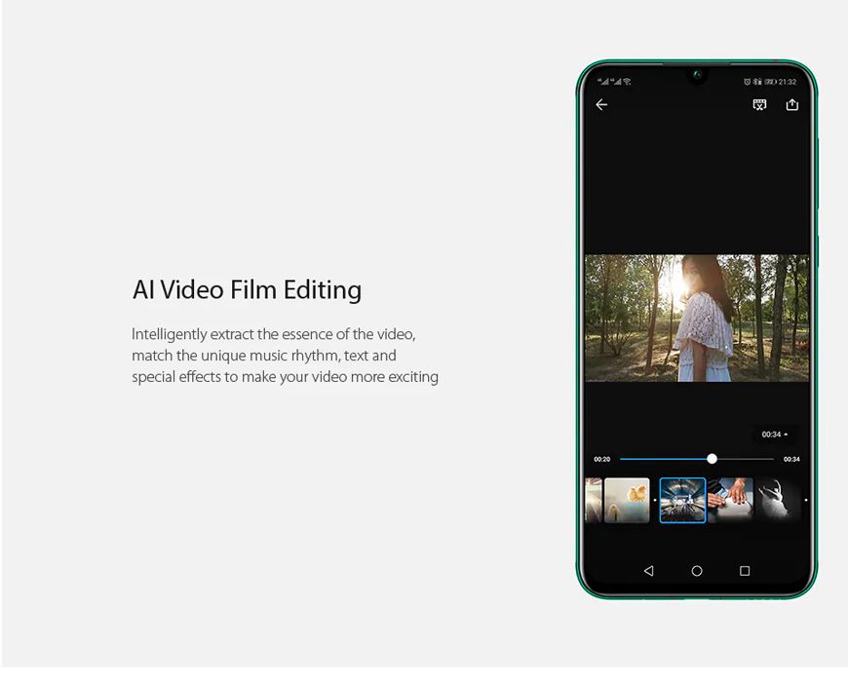848x683 pixels.
Task: Tap the share/export icon
Action: coord(791,104)
